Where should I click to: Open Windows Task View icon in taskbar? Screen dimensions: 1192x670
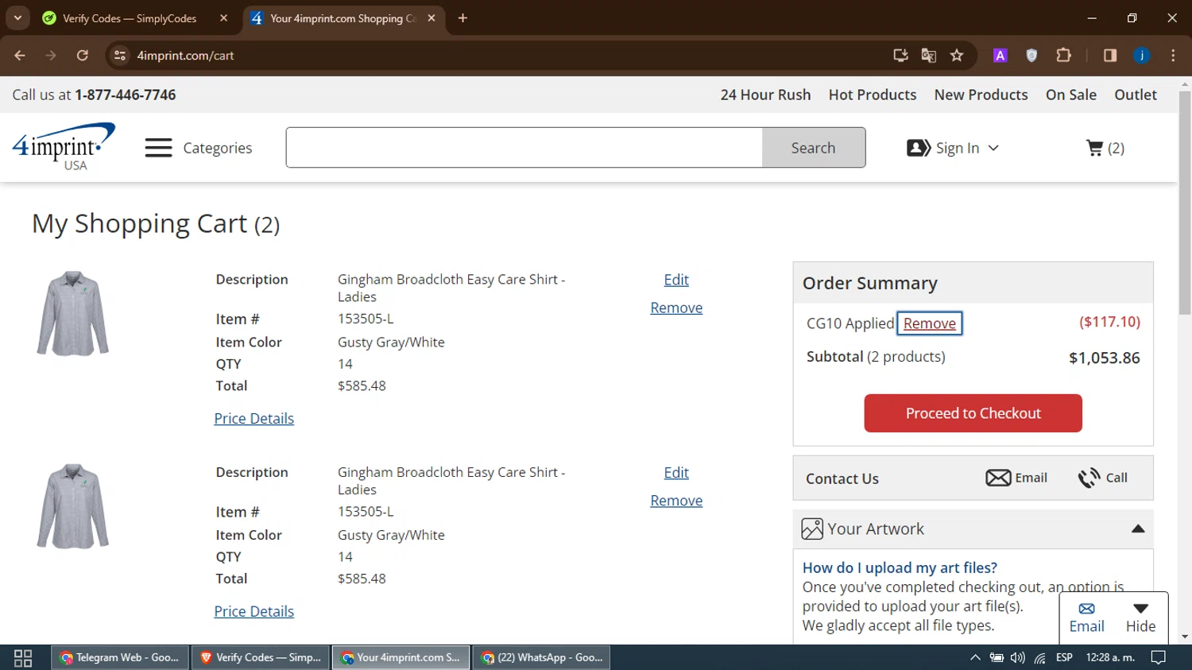click(23, 657)
